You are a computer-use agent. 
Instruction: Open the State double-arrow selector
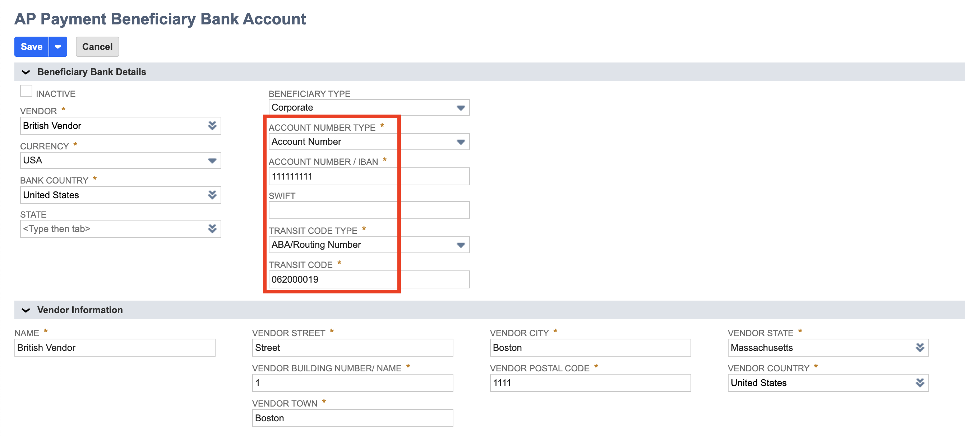pos(212,228)
